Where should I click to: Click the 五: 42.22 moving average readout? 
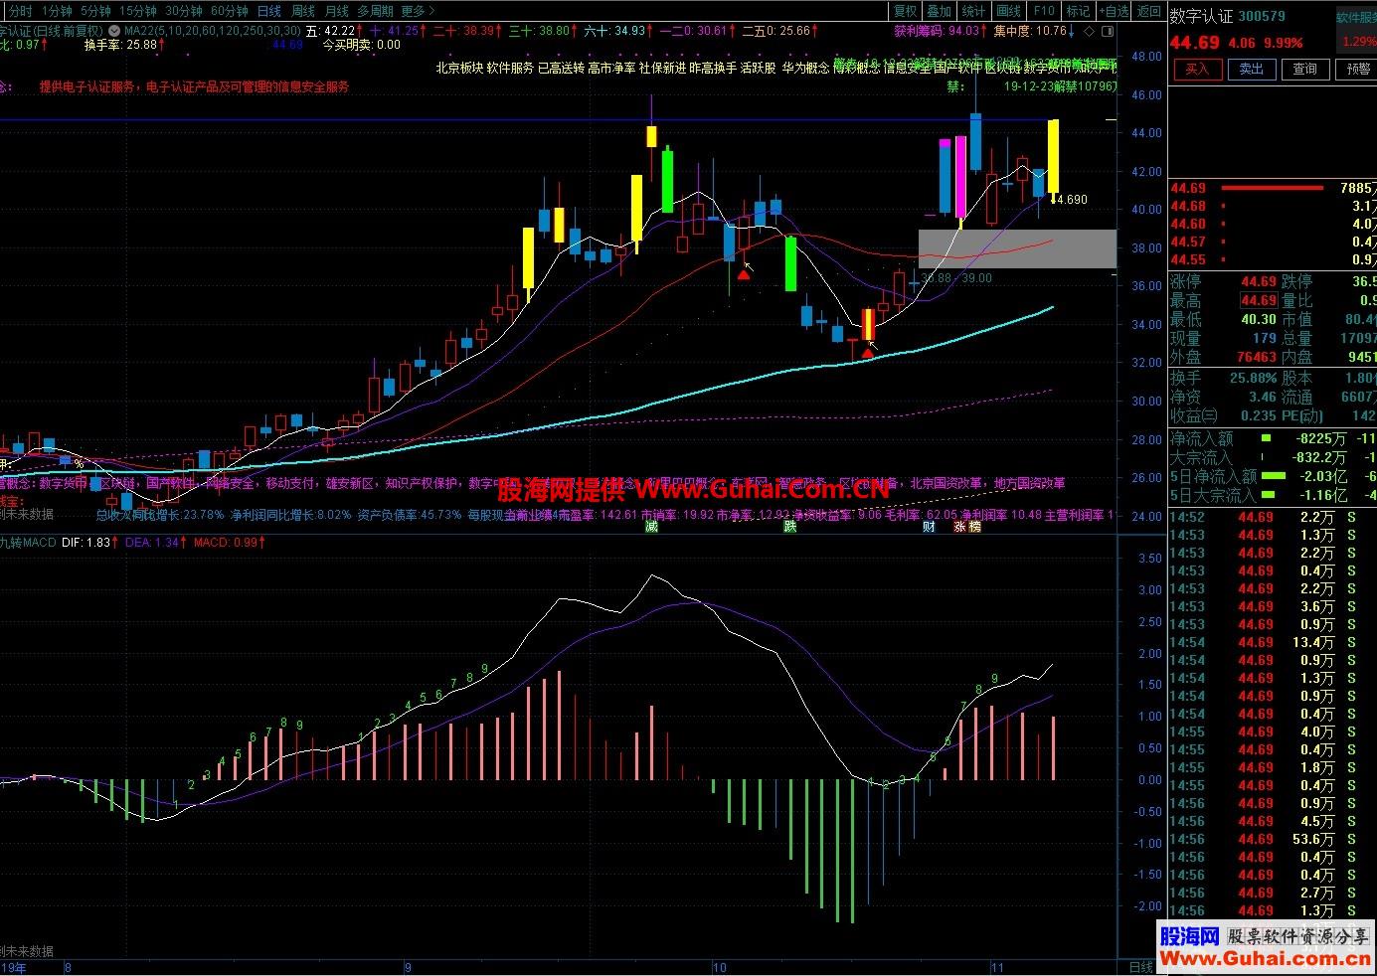tap(330, 31)
